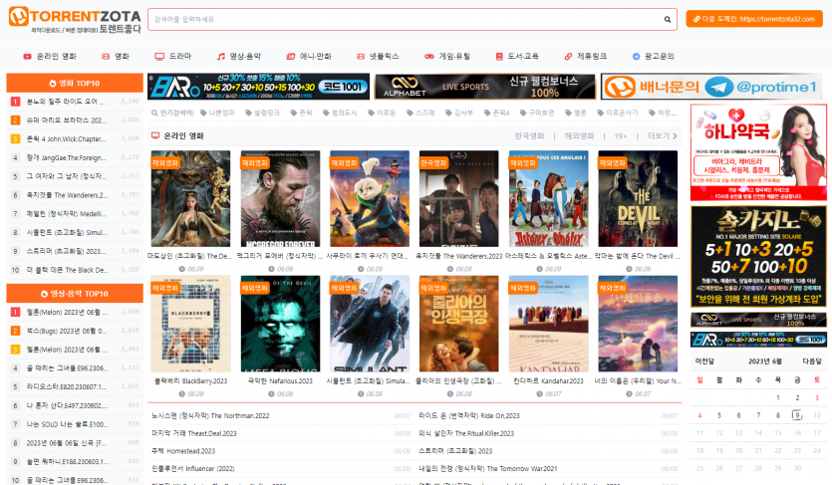
Task: Click the 이로운 popular search tag
Action: 382,113
